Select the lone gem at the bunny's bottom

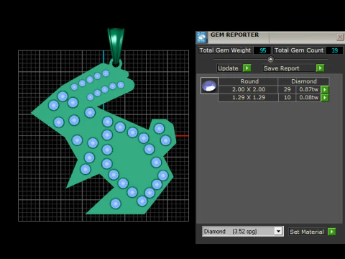[x=116, y=204]
